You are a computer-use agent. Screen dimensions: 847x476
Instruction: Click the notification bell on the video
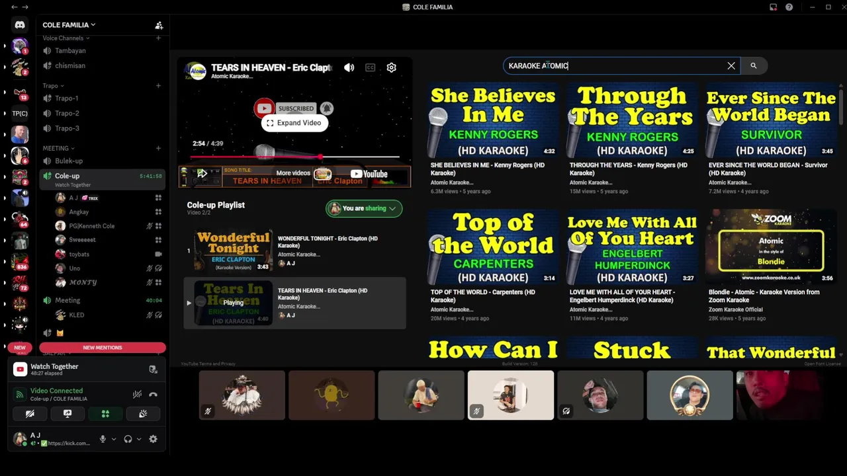point(326,108)
